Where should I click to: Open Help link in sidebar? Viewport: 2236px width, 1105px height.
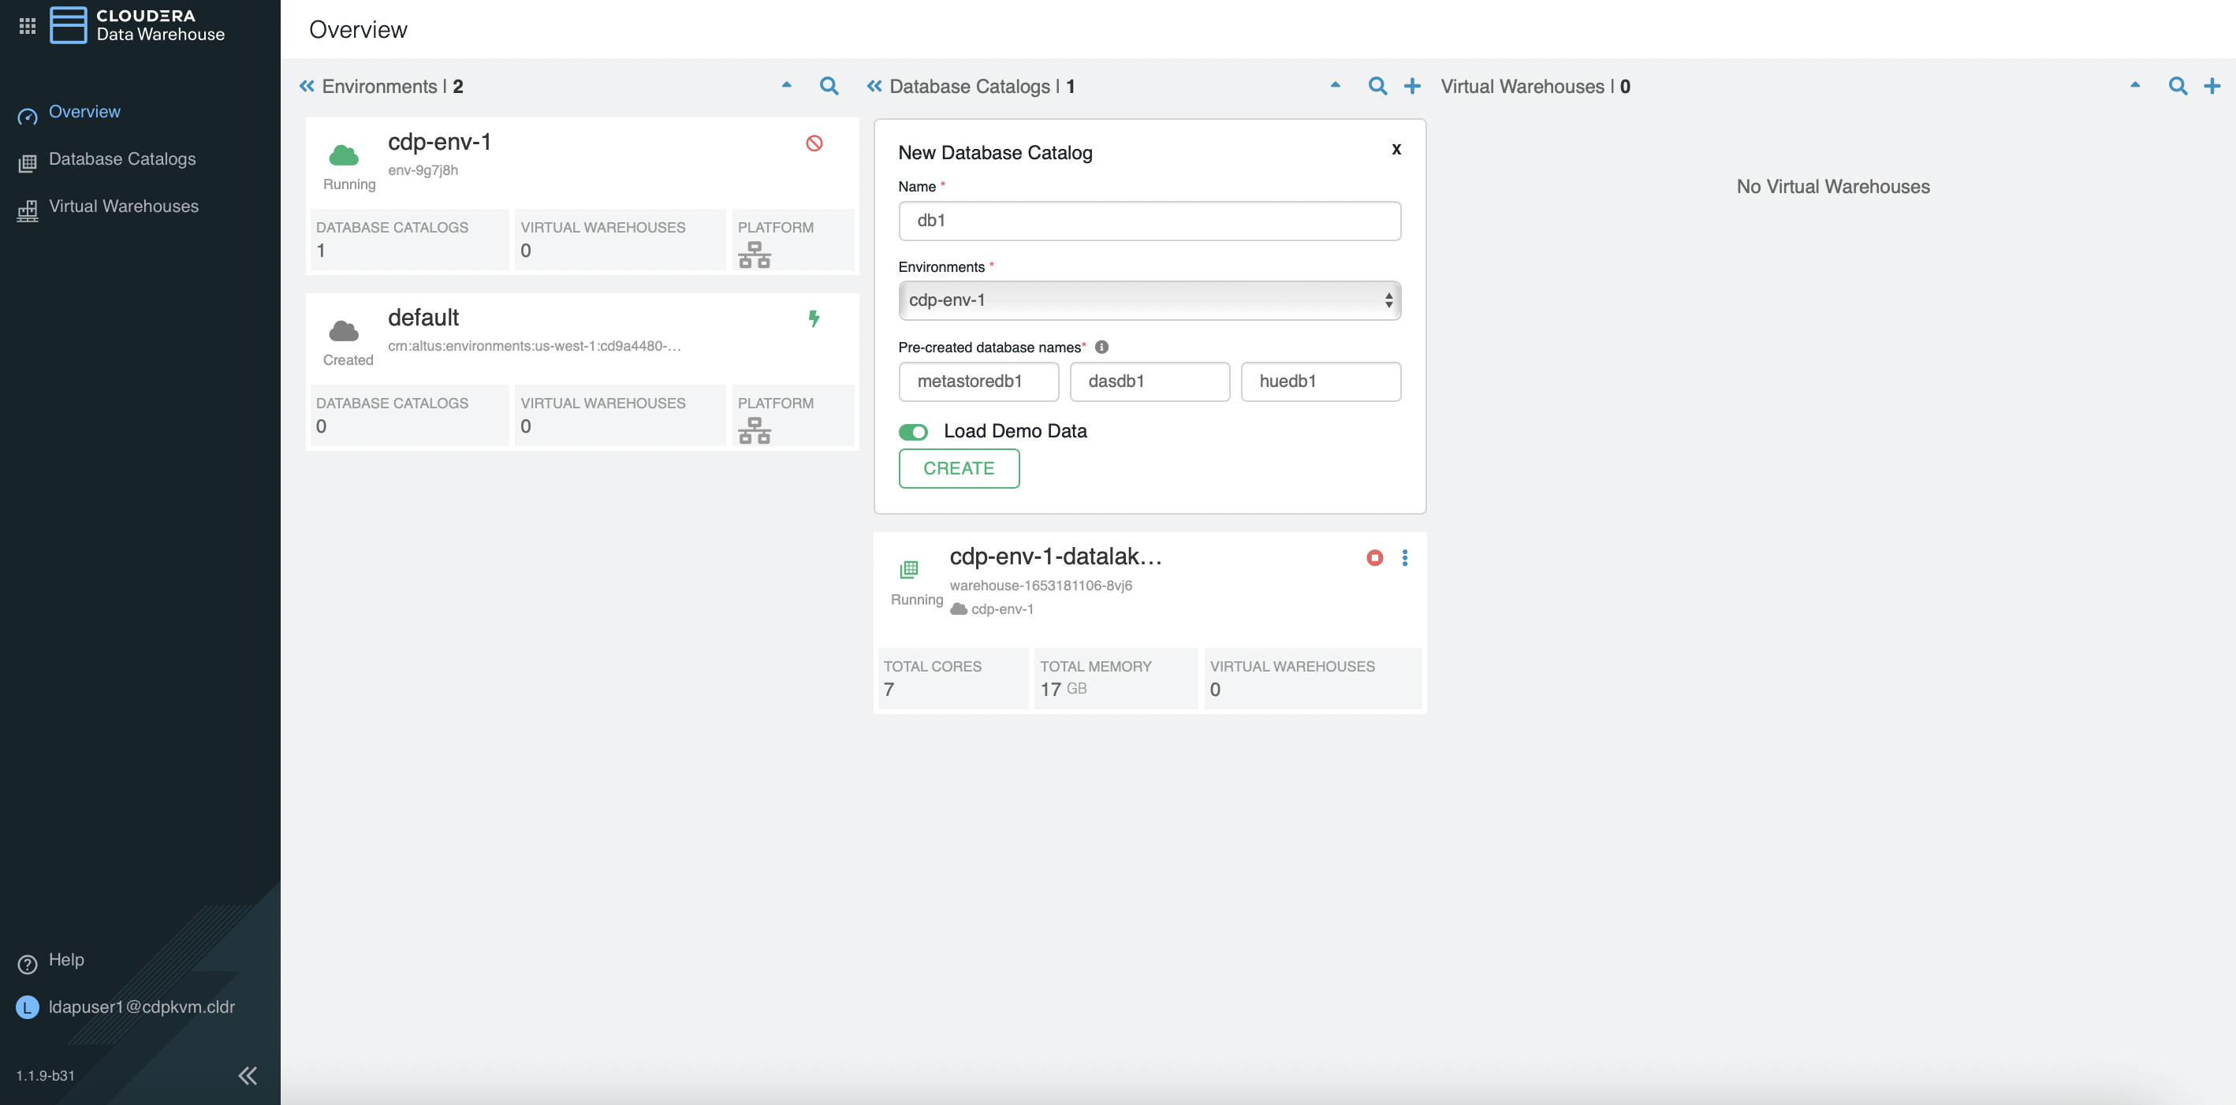66,960
